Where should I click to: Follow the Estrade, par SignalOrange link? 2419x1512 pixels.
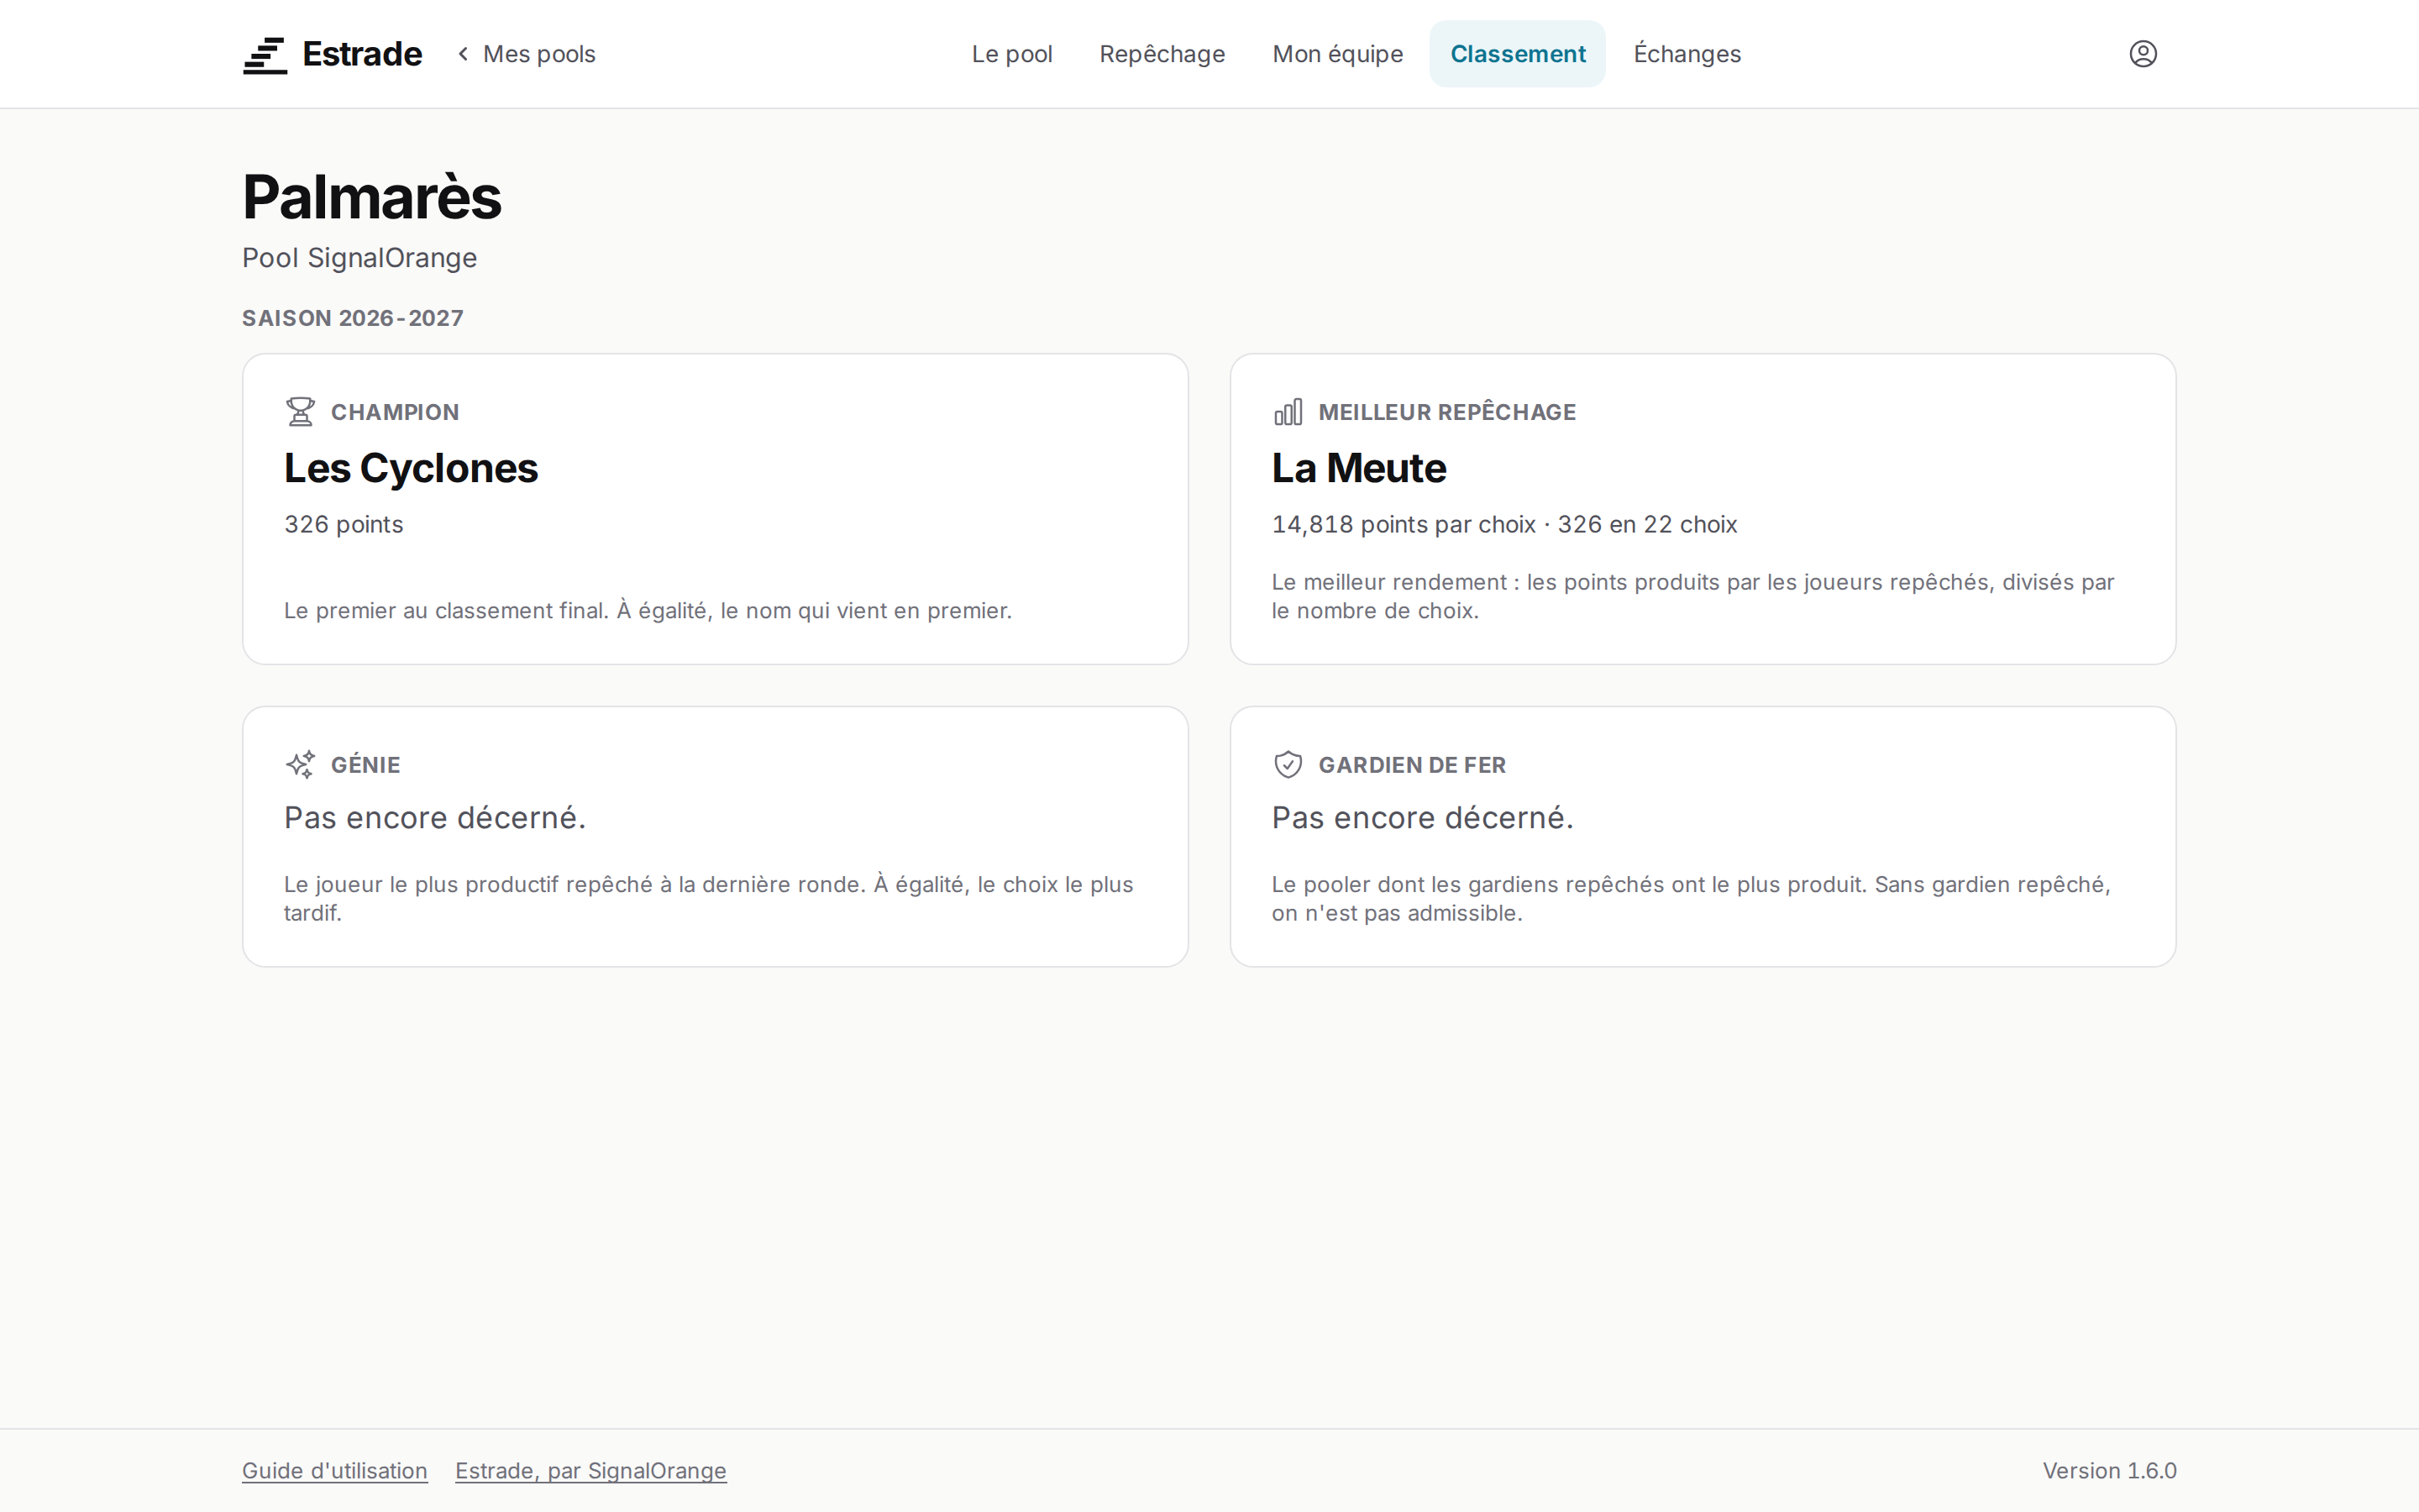[590, 1471]
